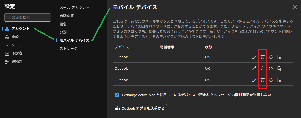The height and width of the screenshot is (118, 301).
Task: Click 状態 column header
Action: (x=208, y=47)
